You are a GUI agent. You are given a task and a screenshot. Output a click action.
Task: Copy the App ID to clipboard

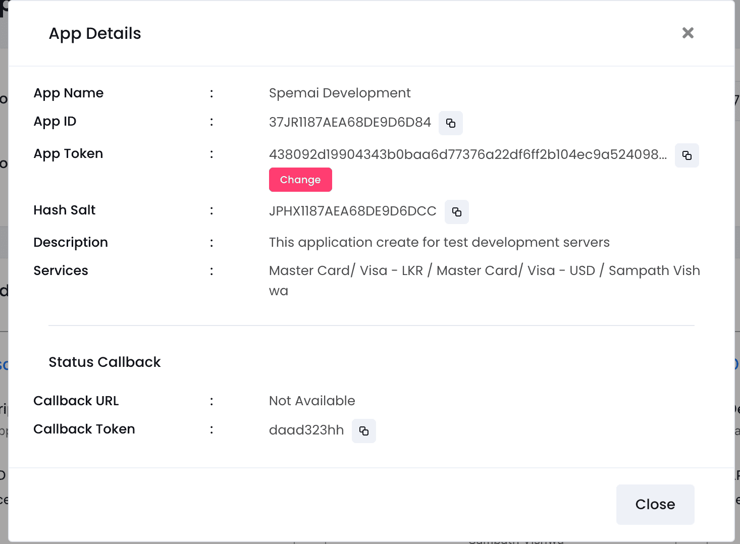(450, 123)
